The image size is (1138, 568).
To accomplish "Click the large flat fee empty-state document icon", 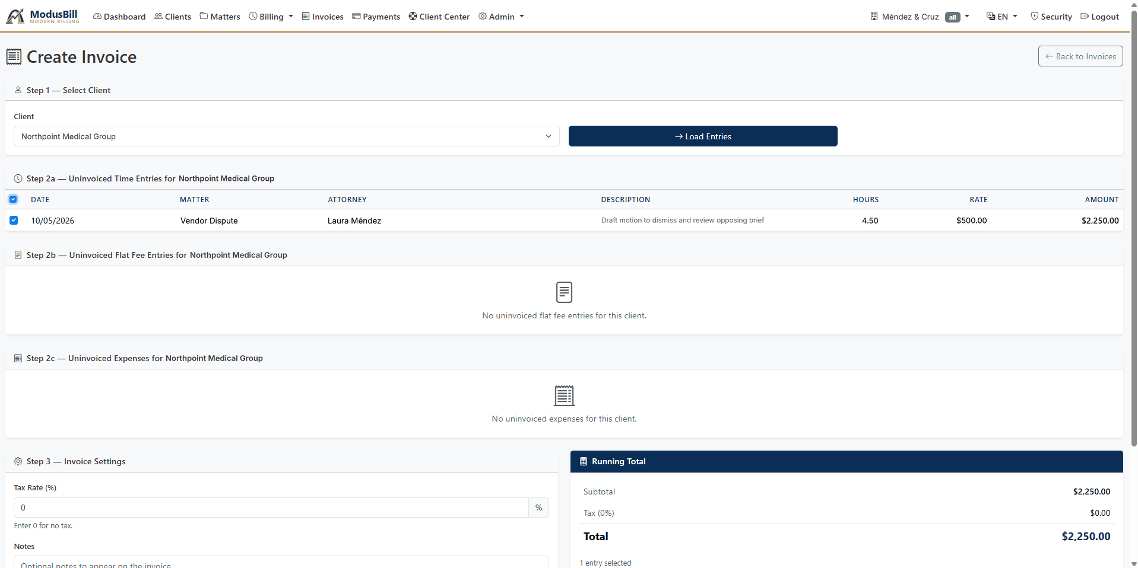I will pyautogui.click(x=564, y=292).
